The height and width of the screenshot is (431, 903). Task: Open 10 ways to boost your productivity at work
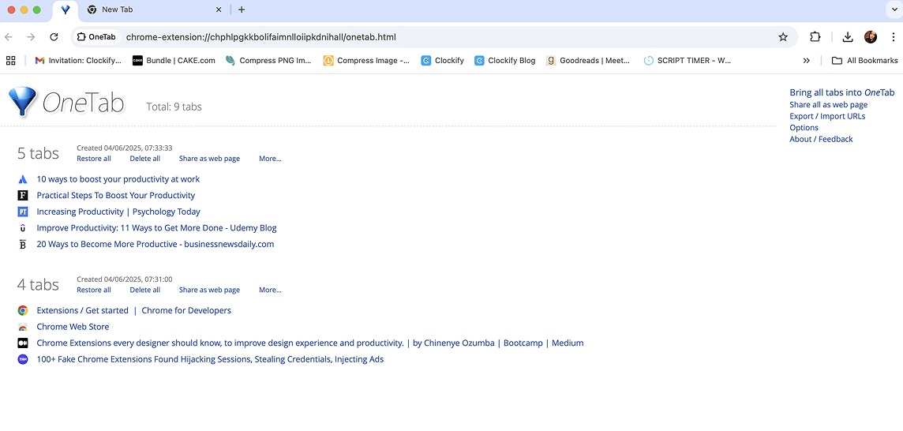[x=118, y=179]
